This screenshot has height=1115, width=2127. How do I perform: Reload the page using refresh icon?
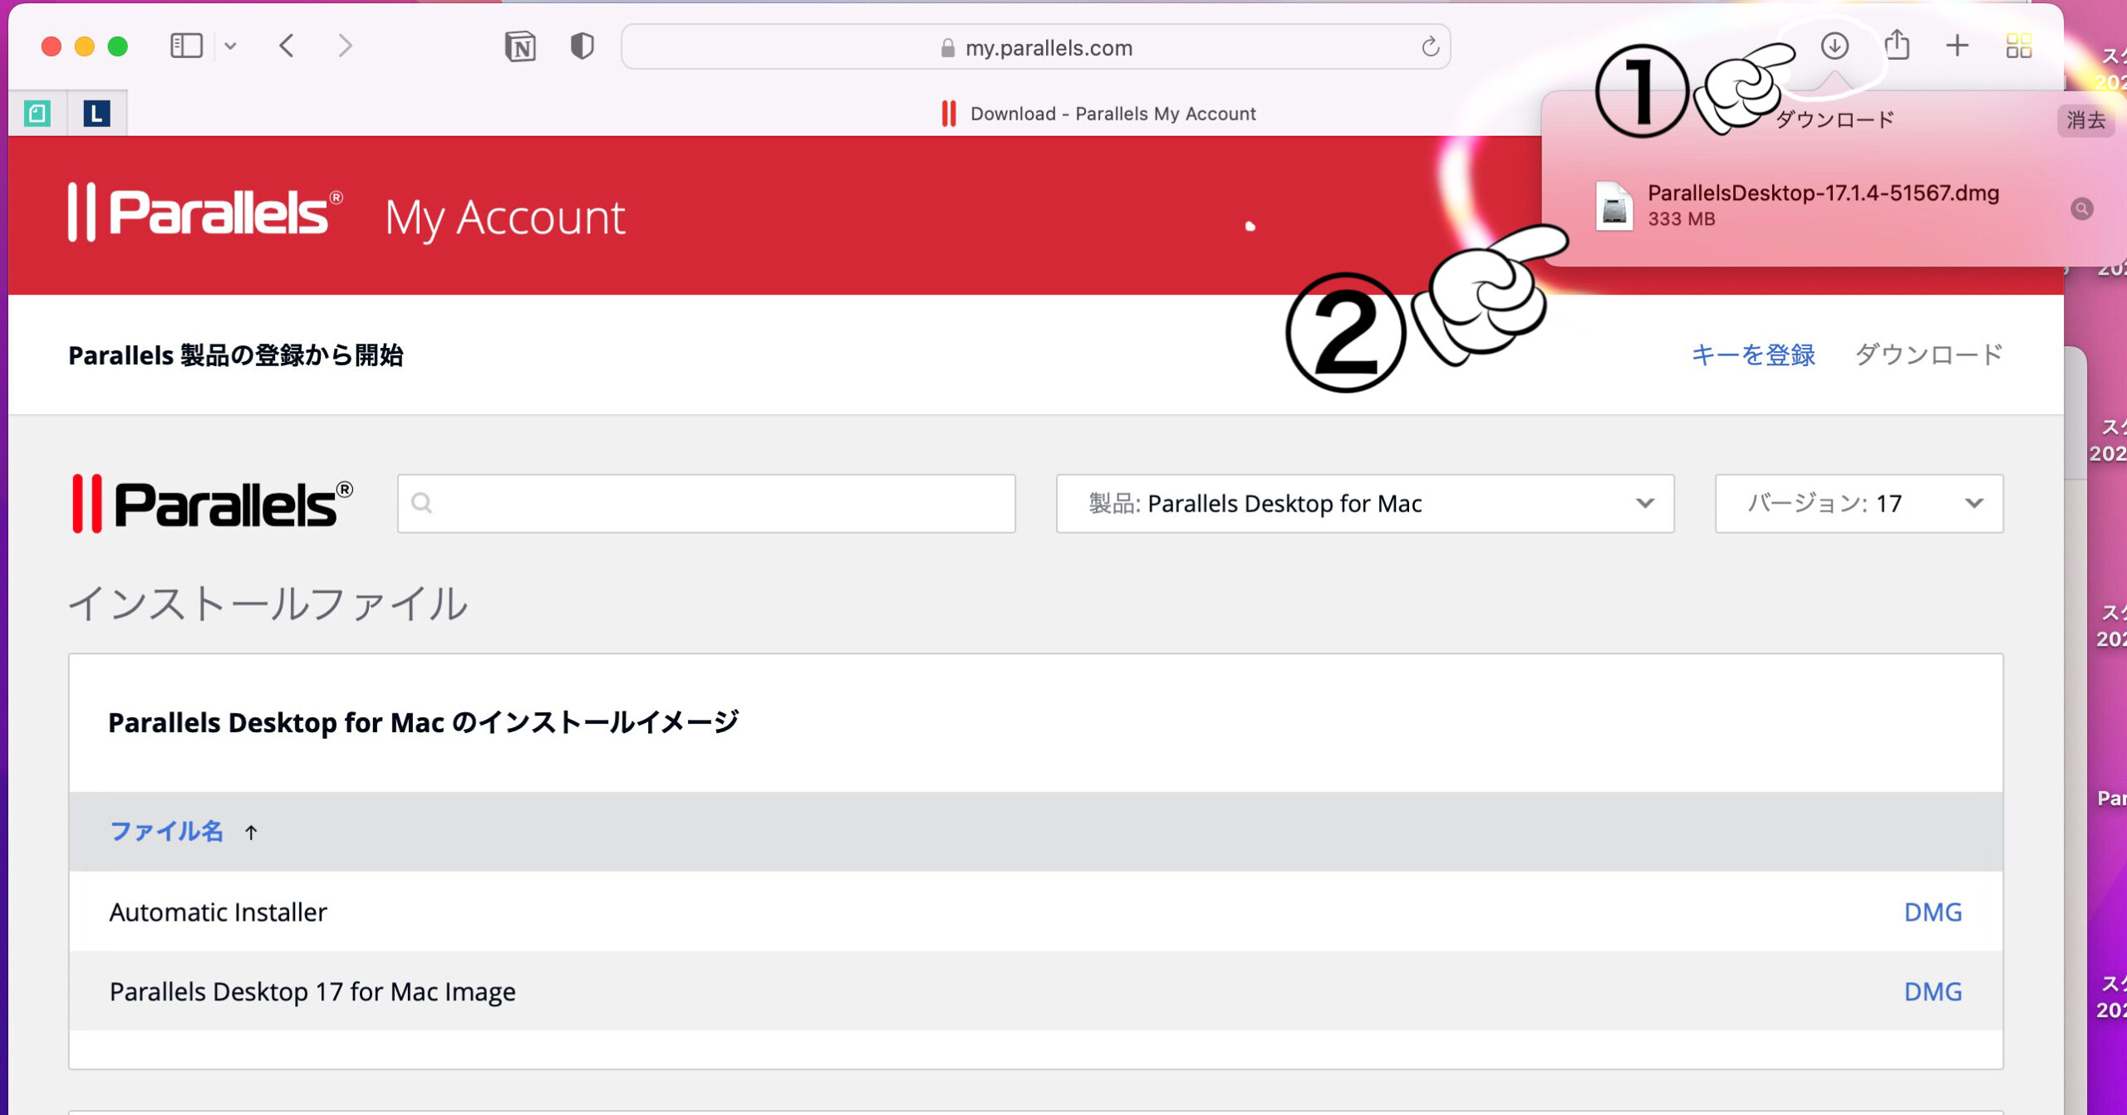tap(1430, 46)
